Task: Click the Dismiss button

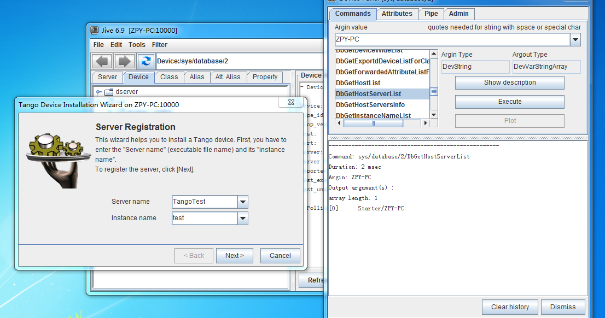Action: (563, 307)
